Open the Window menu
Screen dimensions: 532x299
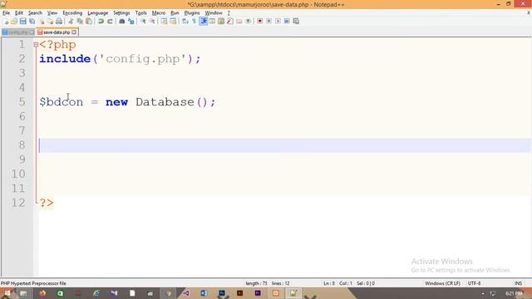pos(214,13)
